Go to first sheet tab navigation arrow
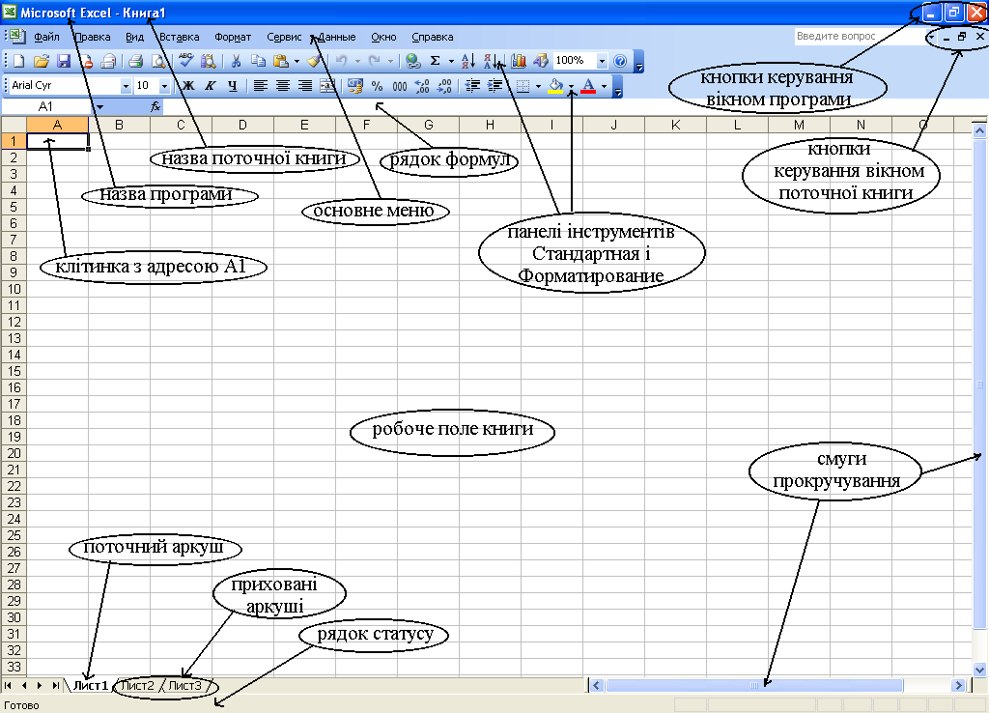 click(x=8, y=685)
